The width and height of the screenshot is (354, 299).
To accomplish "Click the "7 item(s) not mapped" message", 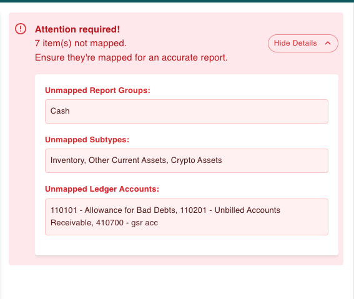I will point(81,43).
